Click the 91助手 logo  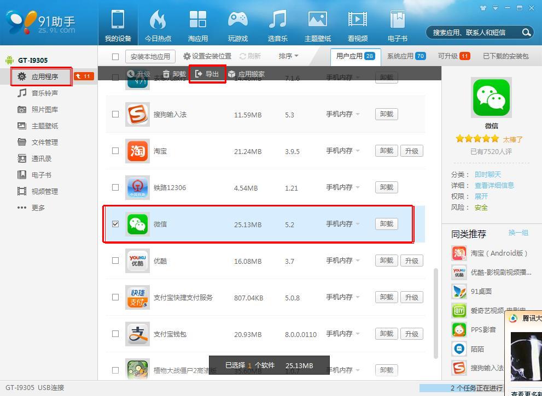[x=41, y=22]
